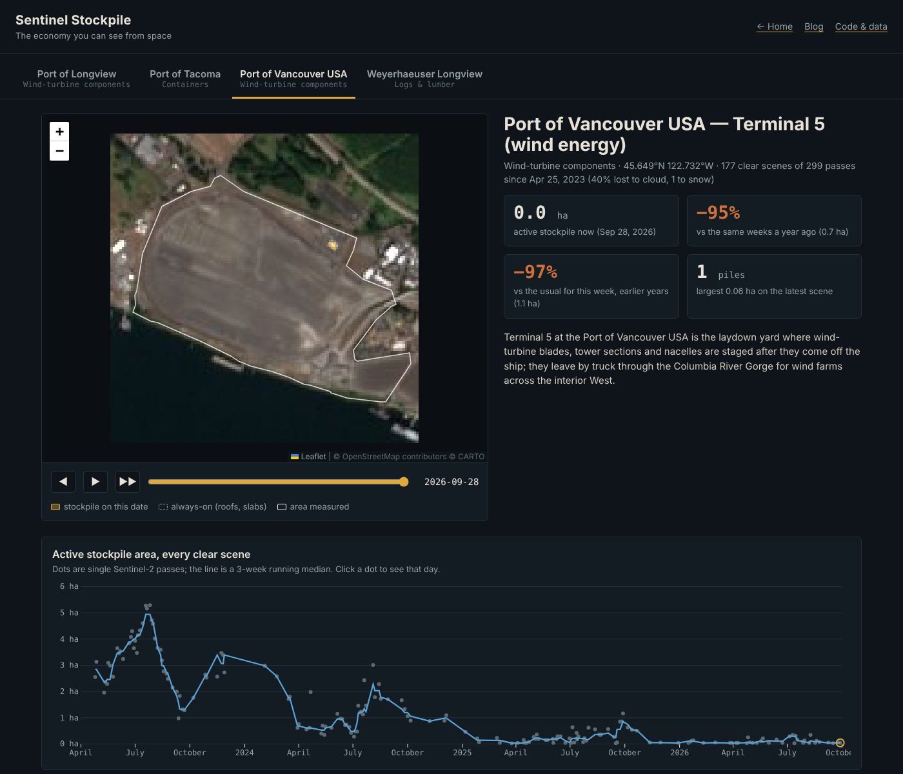Image resolution: width=903 pixels, height=774 pixels.
Task: Click the '−95%' year-ago comparison value
Action: (x=718, y=212)
